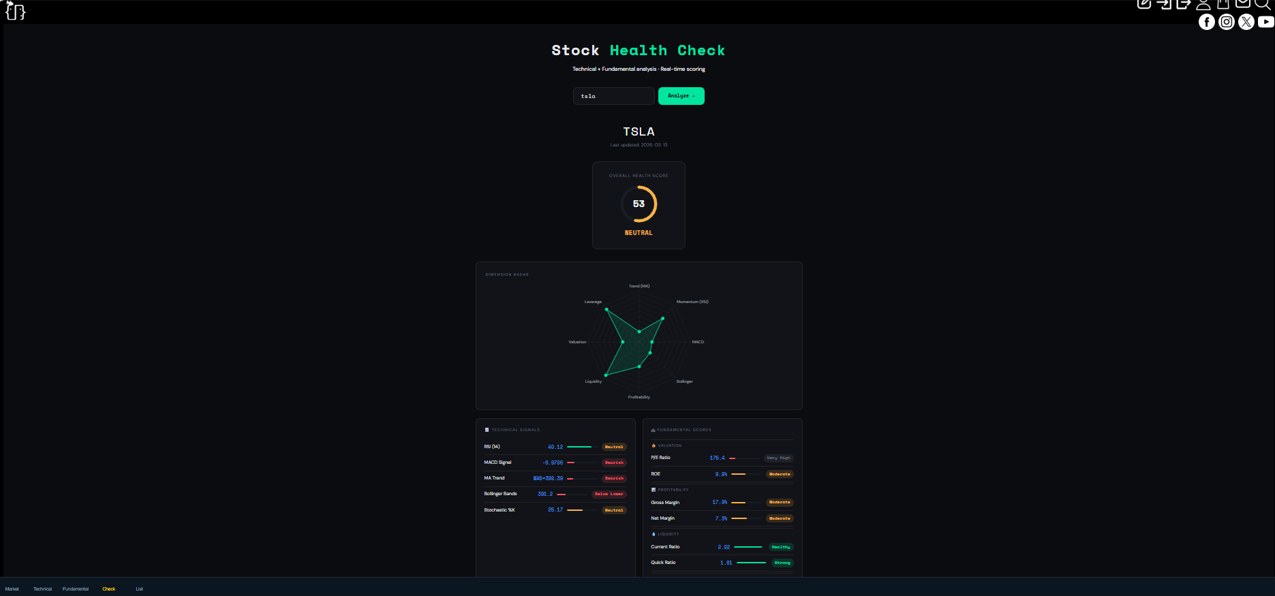
Task: Click the RSI (14) Neutral badge
Action: tap(614, 447)
